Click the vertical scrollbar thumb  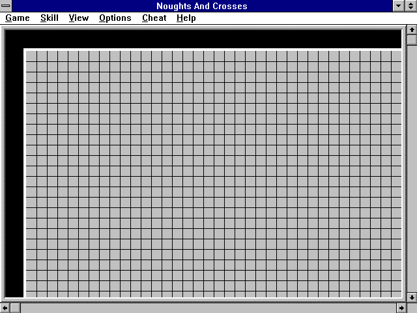pos(412,40)
